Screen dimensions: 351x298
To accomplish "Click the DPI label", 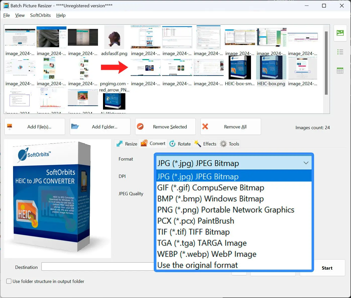I will (122, 176).
